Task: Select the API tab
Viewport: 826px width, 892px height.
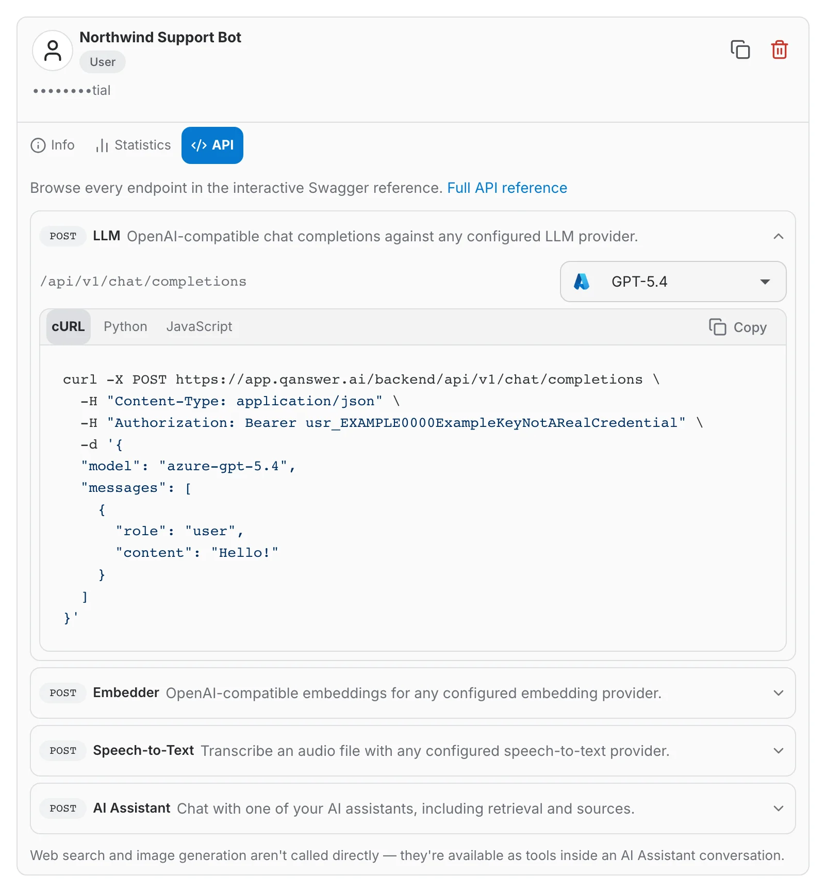Action: [212, 145]
